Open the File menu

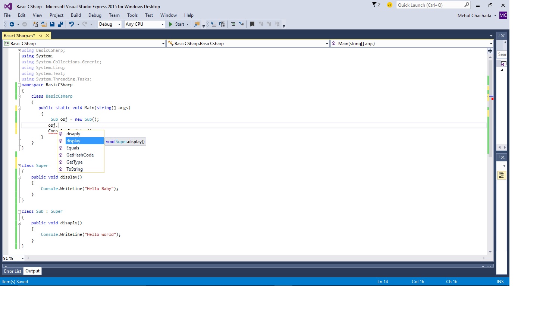7,15
